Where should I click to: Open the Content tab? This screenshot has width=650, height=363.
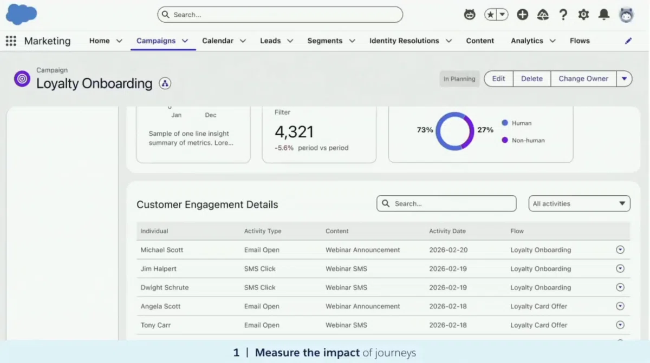[x=480, y=41]
